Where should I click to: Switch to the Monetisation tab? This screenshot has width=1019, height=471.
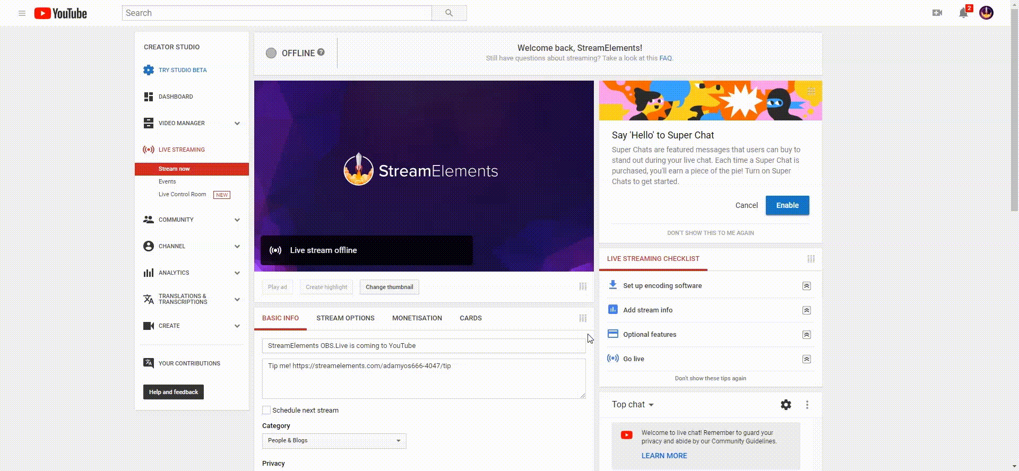click(x=417, y=318)
